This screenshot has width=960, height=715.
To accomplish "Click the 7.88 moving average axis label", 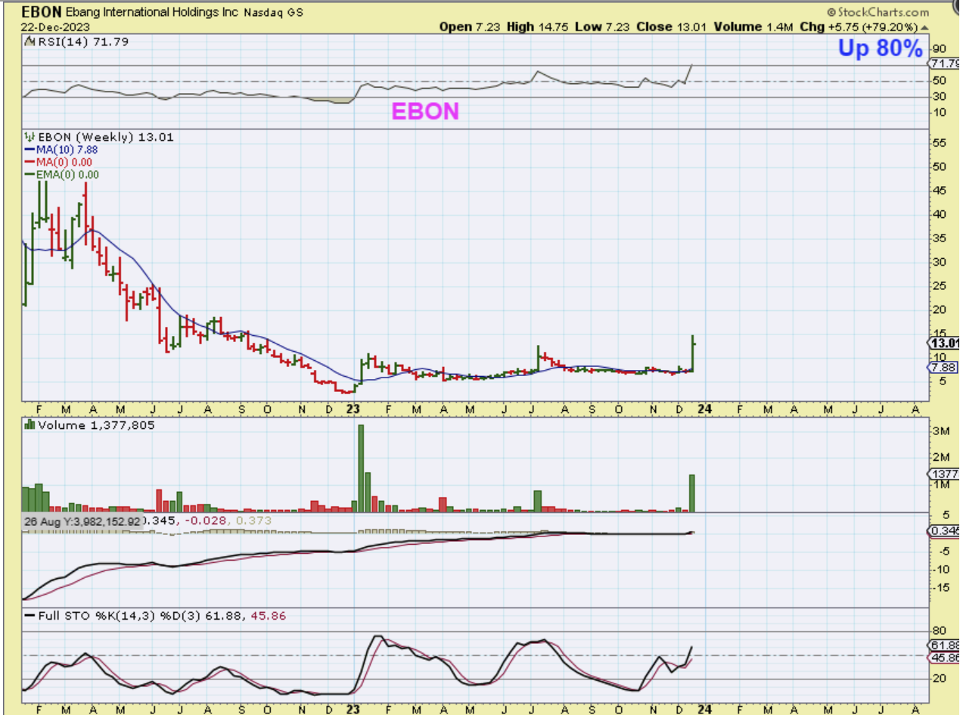I will pos(943,368).
